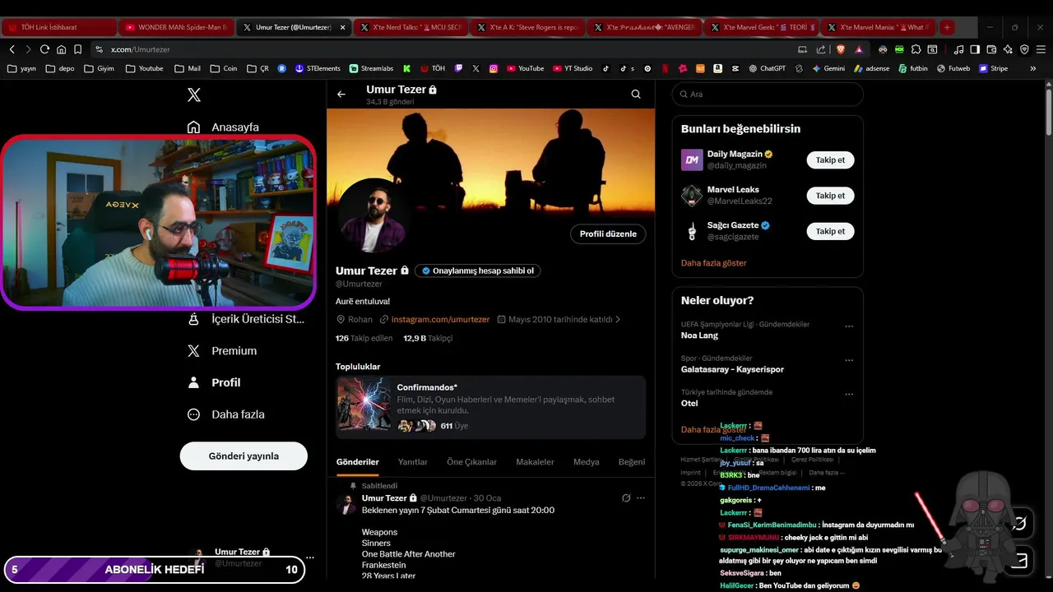Open the Daha fazla sidebar menu
Image resolution: width=1053 pixels, height=592 pixels.
(x=225, y=414)
